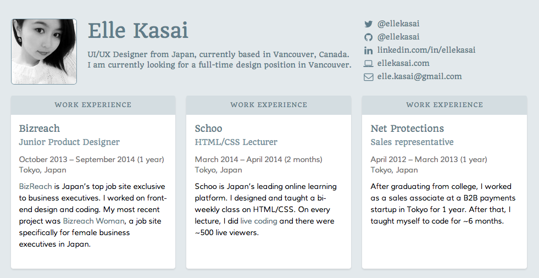The width and height of the screenshot is (539, 278).
Task: Open the BizReach link in description
Action: pos(35,186)
